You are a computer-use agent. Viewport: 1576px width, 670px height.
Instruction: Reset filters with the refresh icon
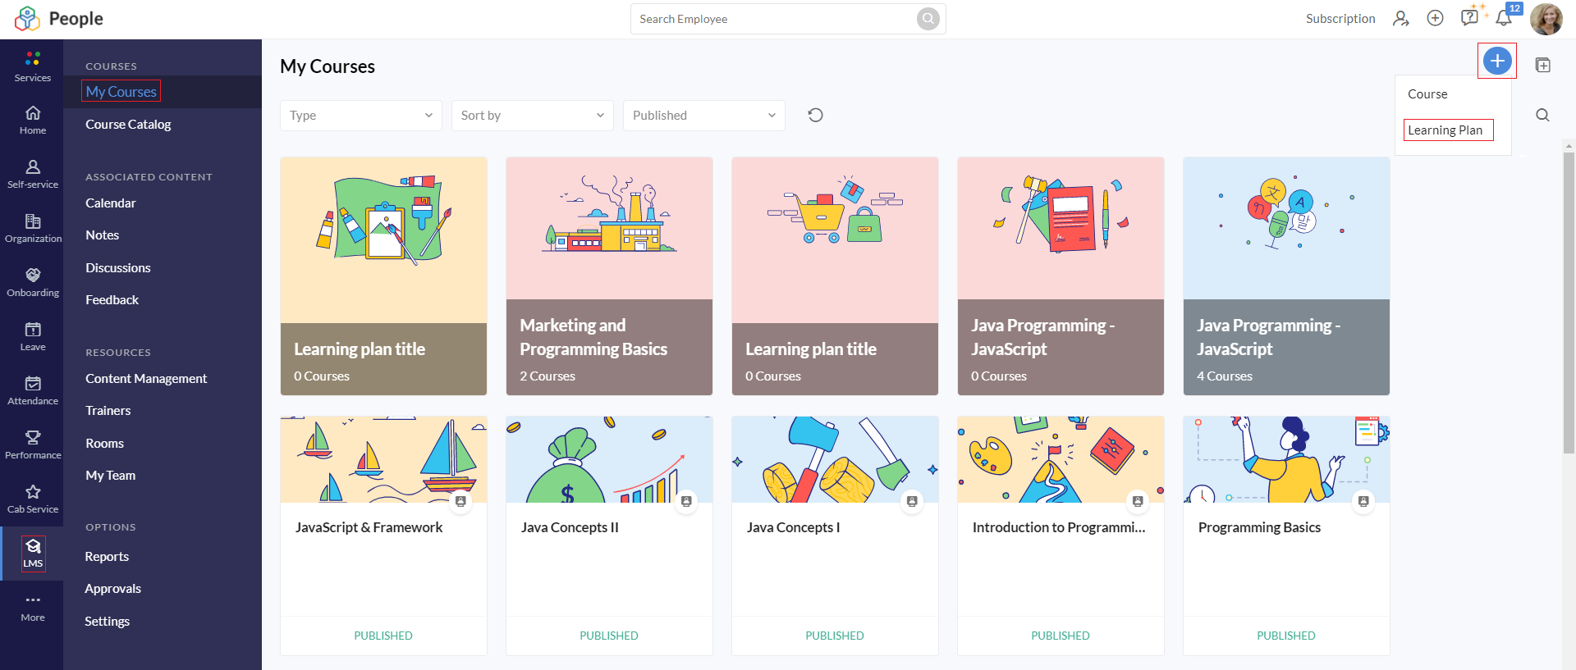[x=815, y=115]
